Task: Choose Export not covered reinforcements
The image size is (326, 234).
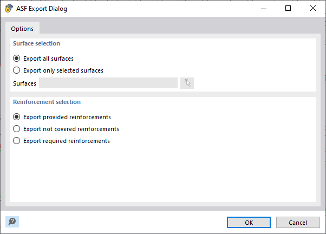Action: pyautogui.click(x=17, y=129)
